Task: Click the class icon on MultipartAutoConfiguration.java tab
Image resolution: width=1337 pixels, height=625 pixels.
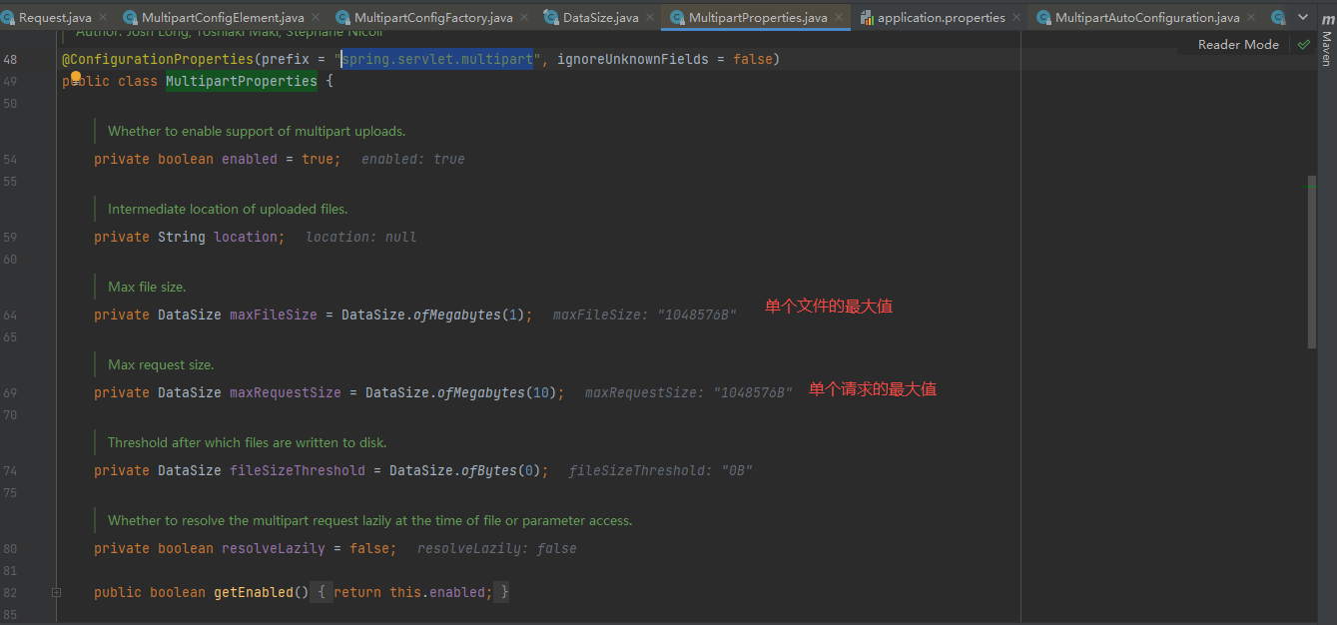Action: (1044, 17)
